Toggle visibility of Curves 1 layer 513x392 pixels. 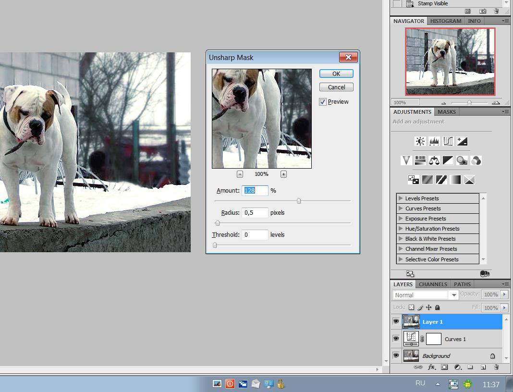tap(396, 339)
